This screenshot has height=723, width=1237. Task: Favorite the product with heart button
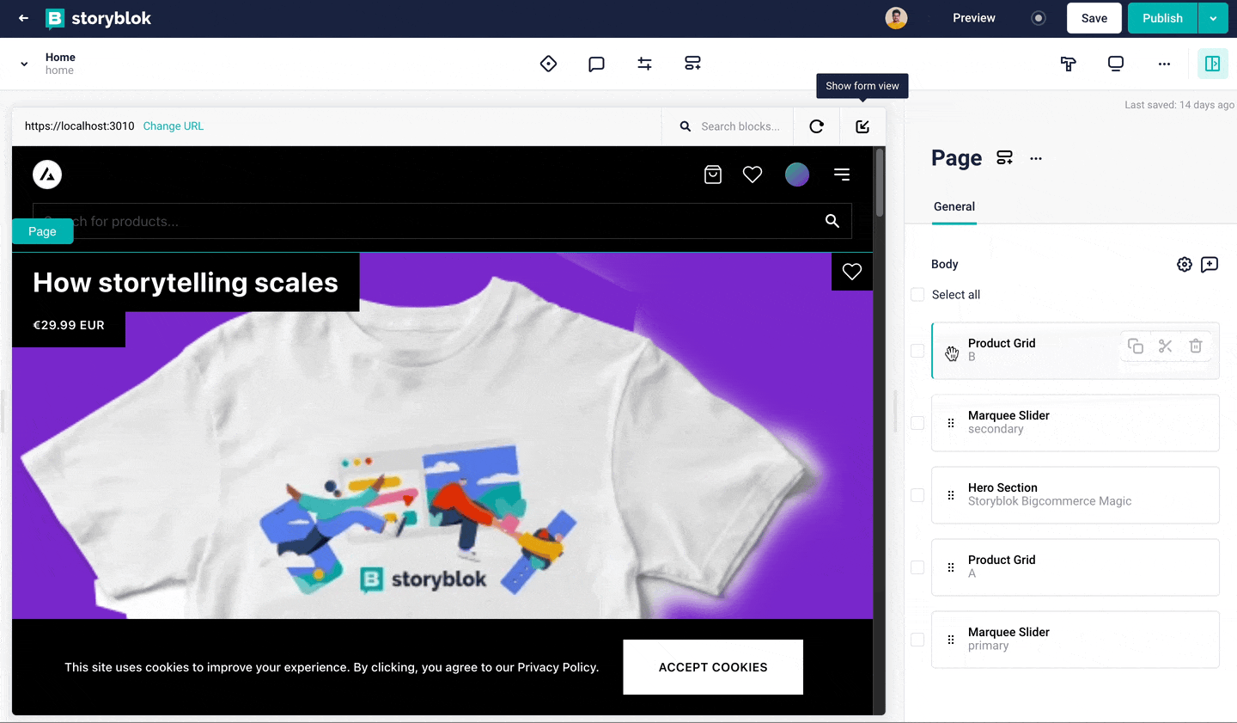[852, 272]
